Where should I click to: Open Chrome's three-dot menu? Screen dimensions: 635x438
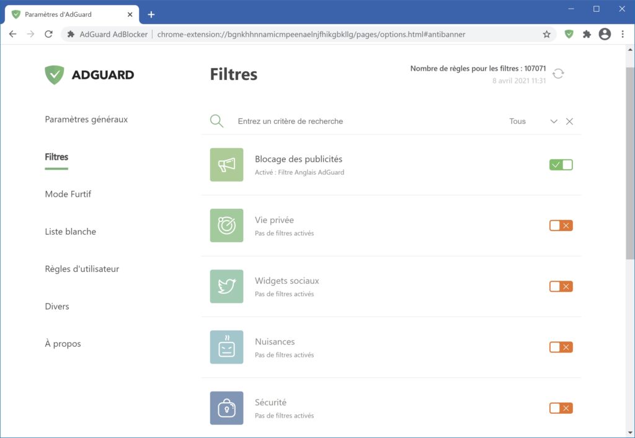pyautogui.click(x=623, y=34)
